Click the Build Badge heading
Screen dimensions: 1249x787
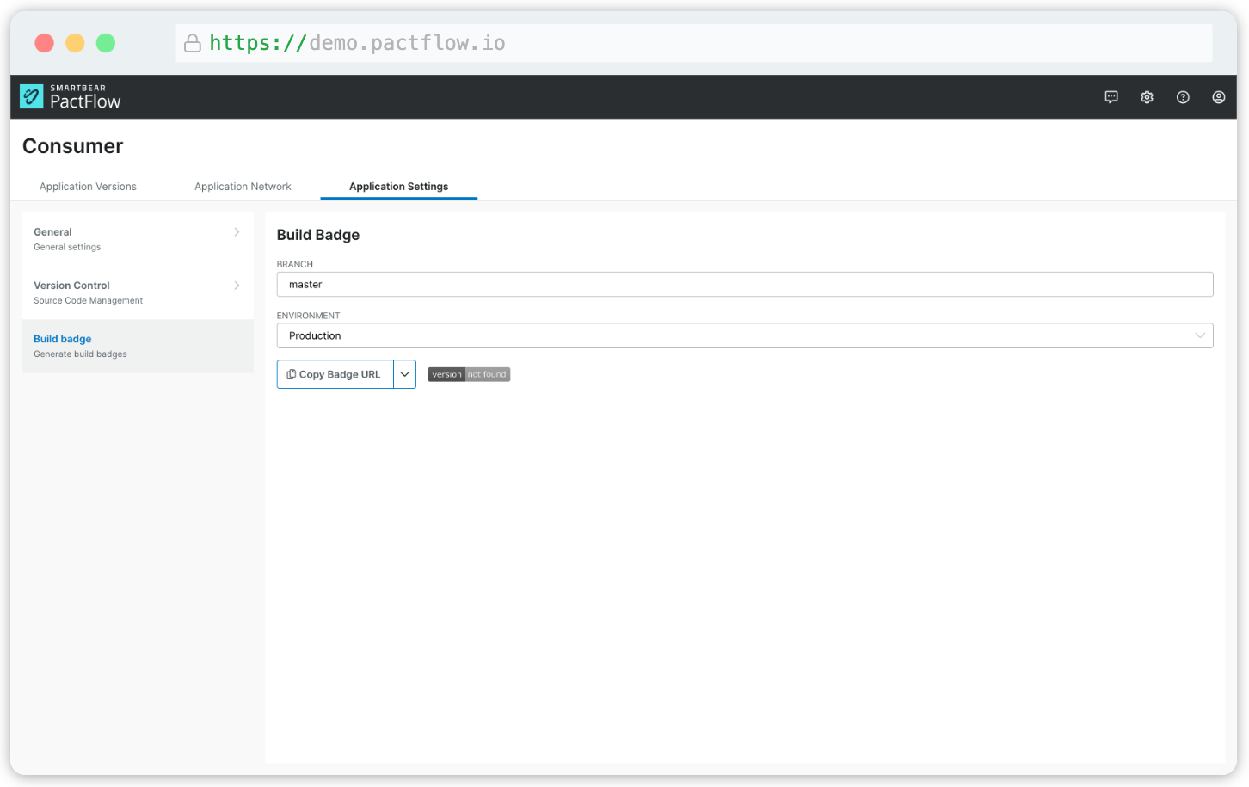pyautogui.click(x=318, y=235)
